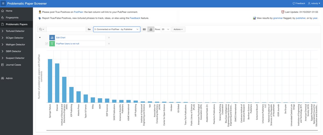Image resolution: width=323 pixels, height=135 pixels.
Task: Open the Feedback link in the header
Action: click(299, 3)
